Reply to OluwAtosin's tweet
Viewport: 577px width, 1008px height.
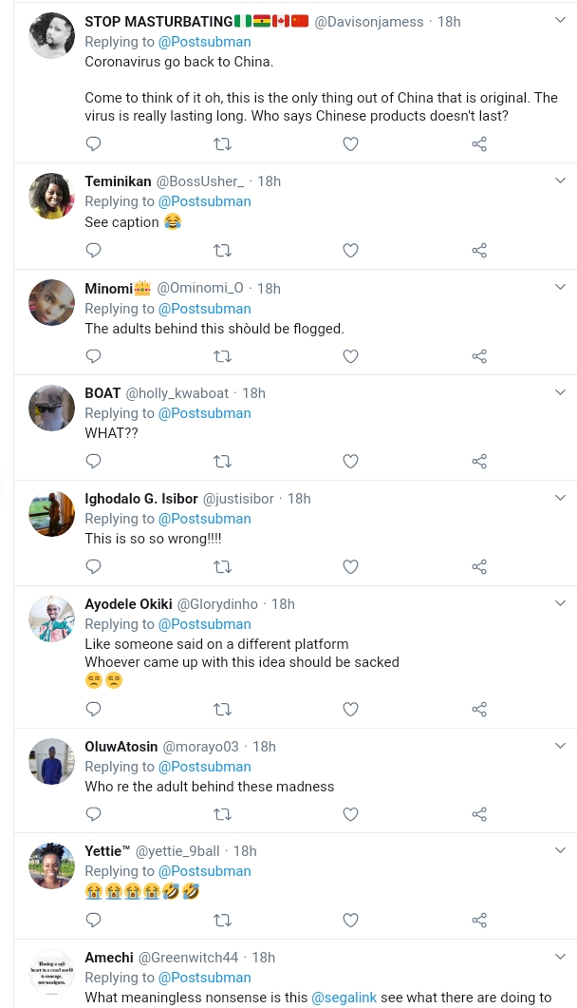point(94,814)
